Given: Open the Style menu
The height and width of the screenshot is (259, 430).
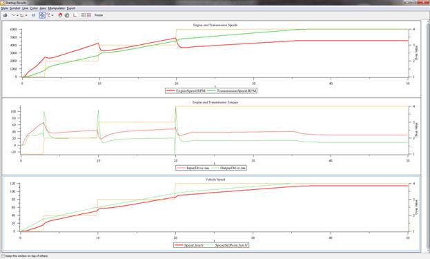Looking at the screenshot, I should click(4, 8).
